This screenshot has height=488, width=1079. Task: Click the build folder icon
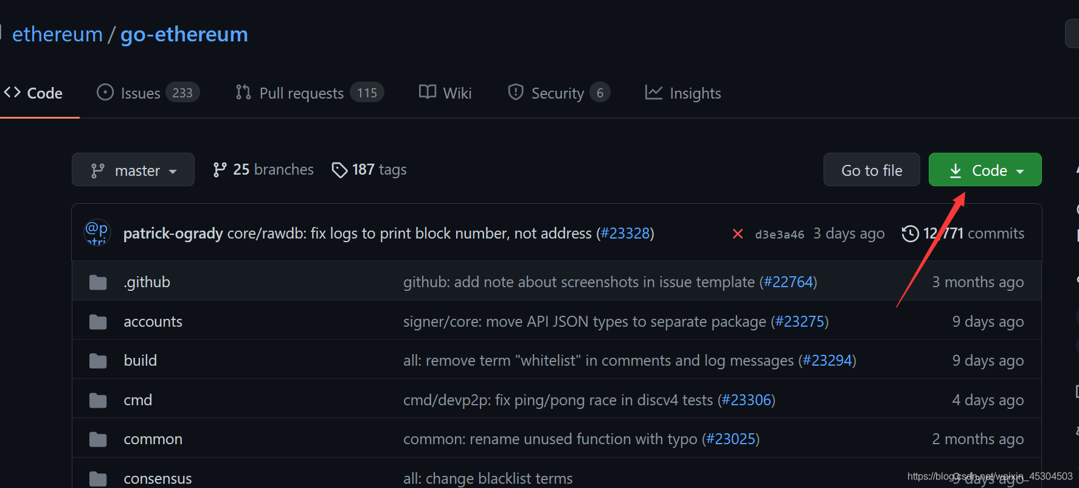click(x=98, y=361)
